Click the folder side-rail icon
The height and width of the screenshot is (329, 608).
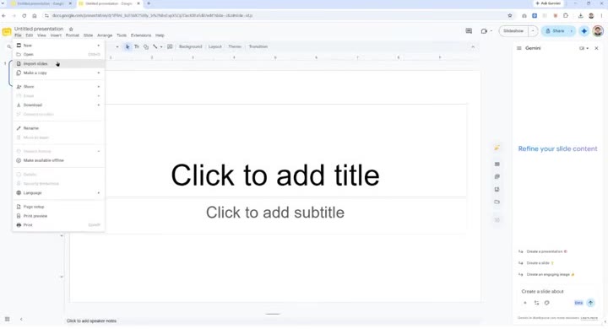click(x=497, y=202)
